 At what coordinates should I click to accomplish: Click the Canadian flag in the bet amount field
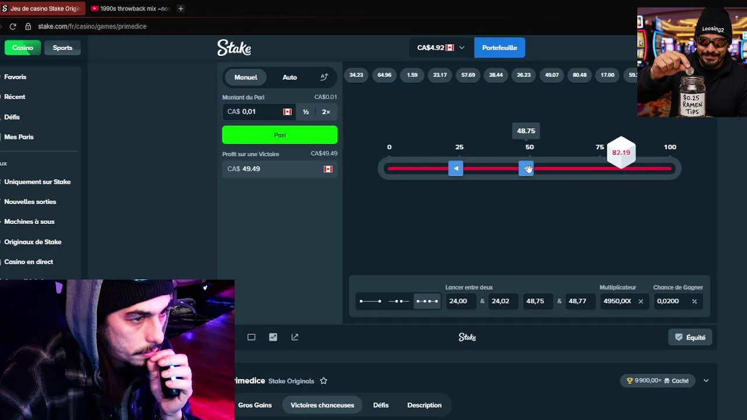tap(287, 112)
